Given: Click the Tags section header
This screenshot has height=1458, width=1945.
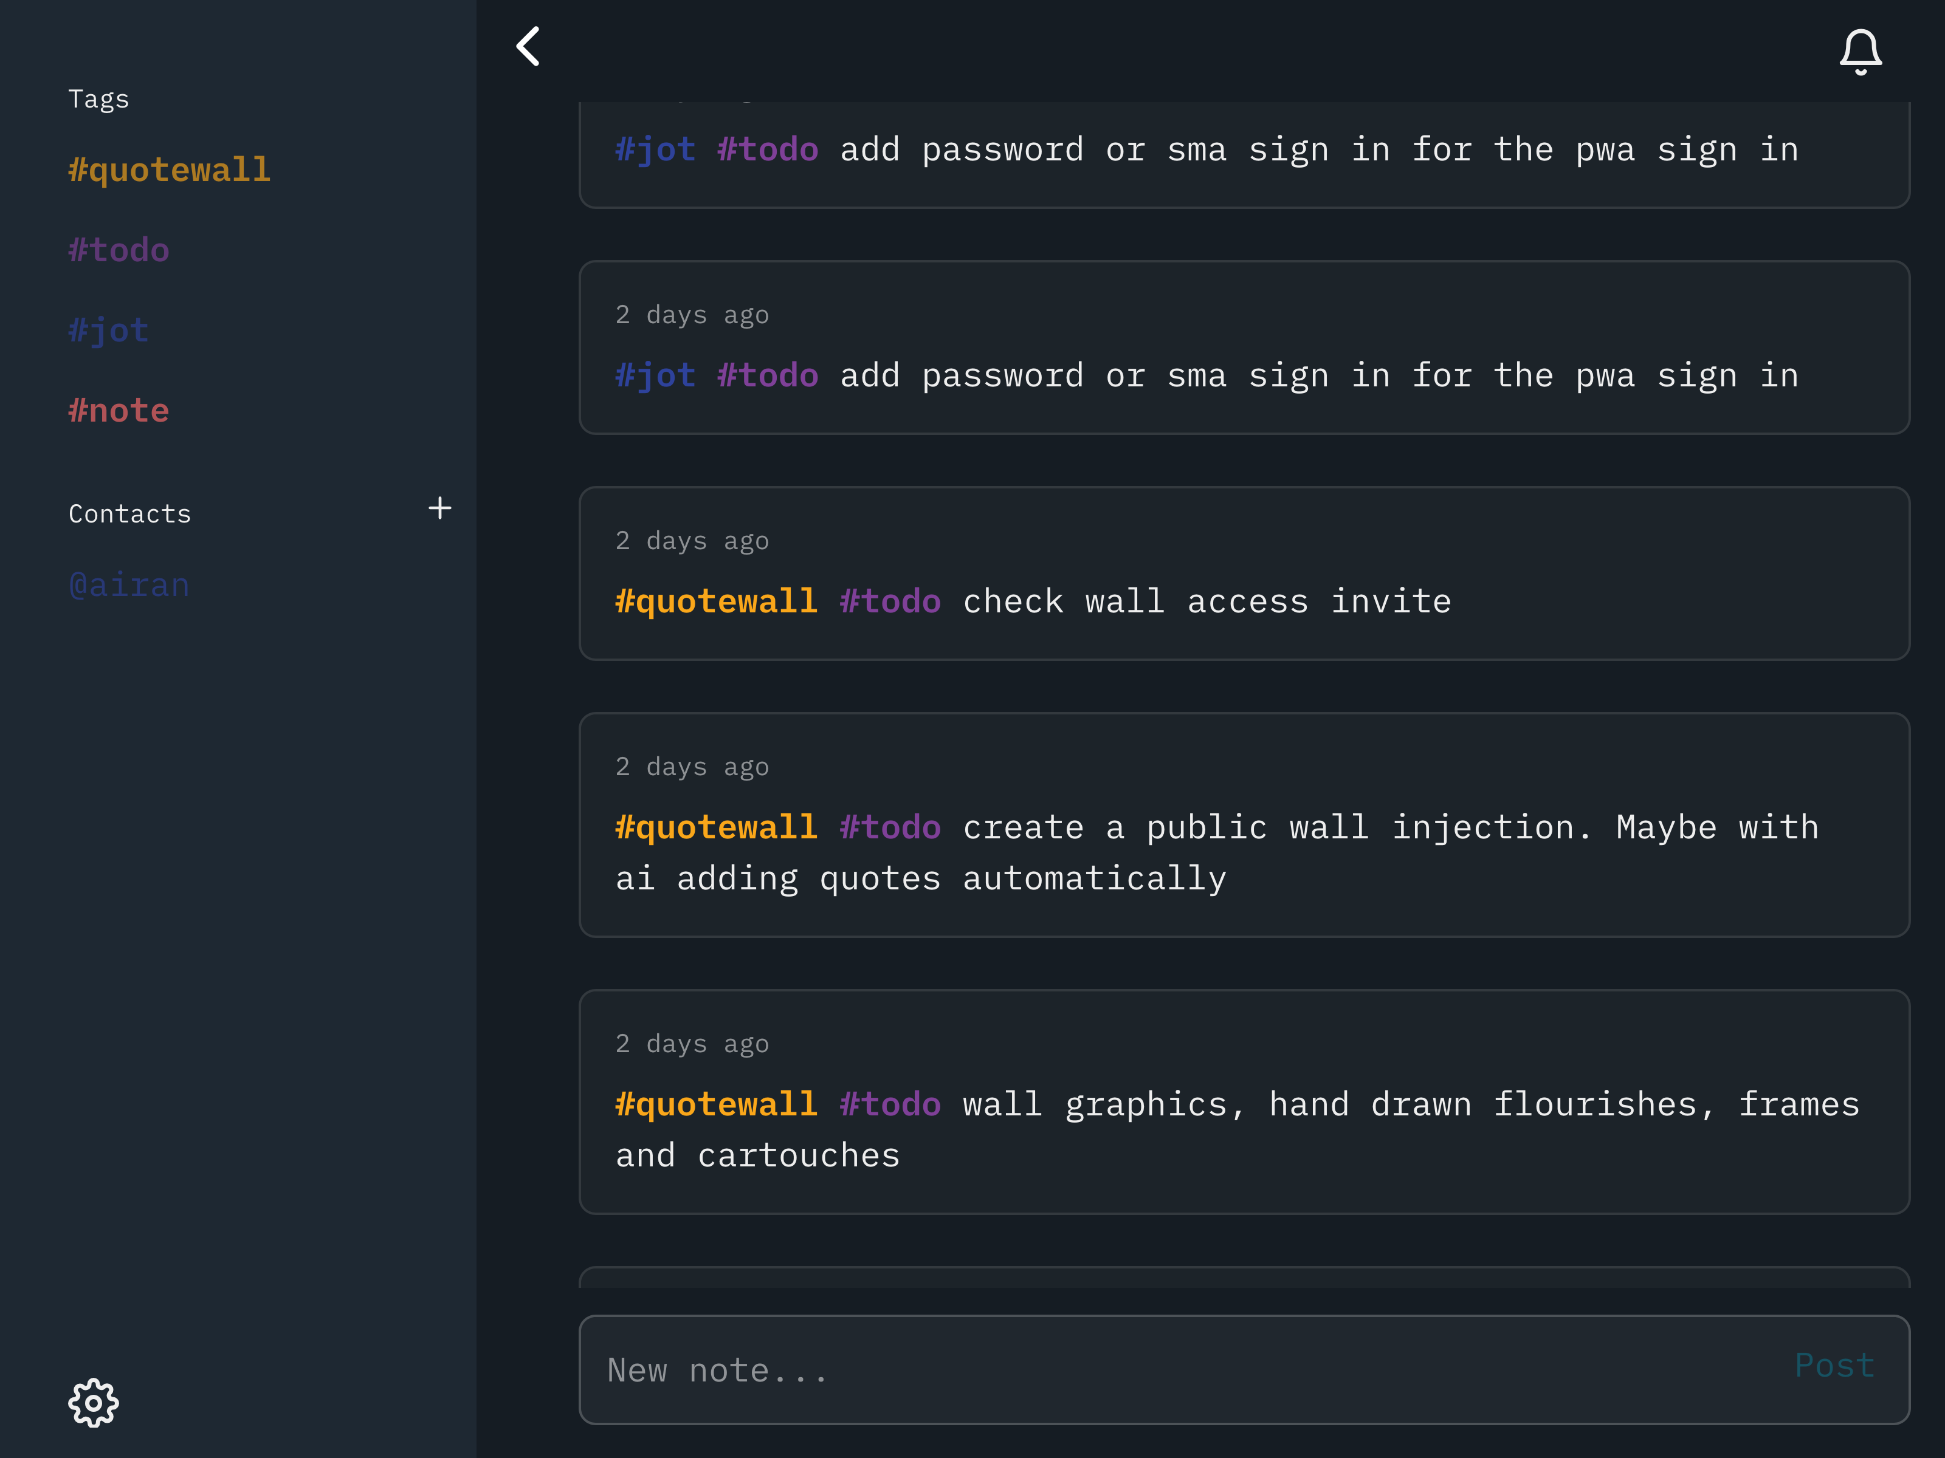Looking at the screenshot, I should [x=98, y=99].
